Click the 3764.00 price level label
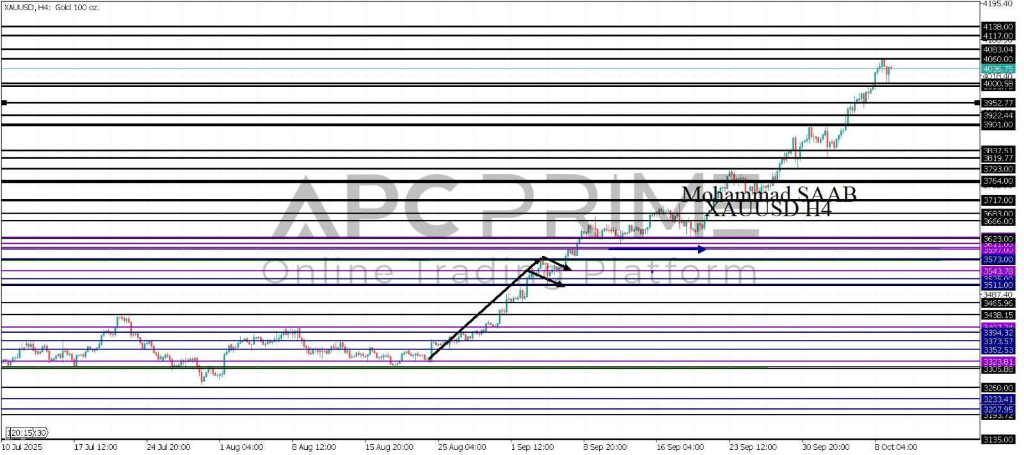The image size is (1024, 455). pyautogui.click(x=998, y=182)
